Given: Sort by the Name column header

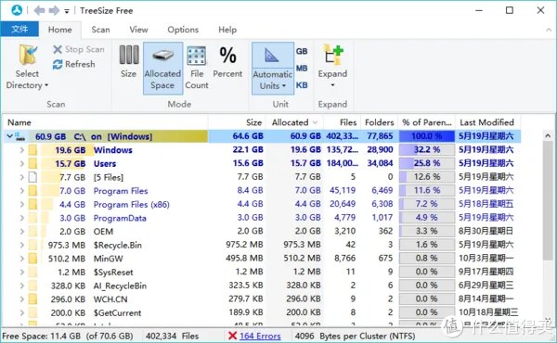Looking at the screenshot, I should 106,122.
